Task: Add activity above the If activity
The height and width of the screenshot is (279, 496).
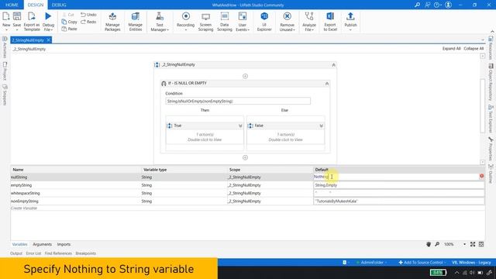Action: [245, 76]
